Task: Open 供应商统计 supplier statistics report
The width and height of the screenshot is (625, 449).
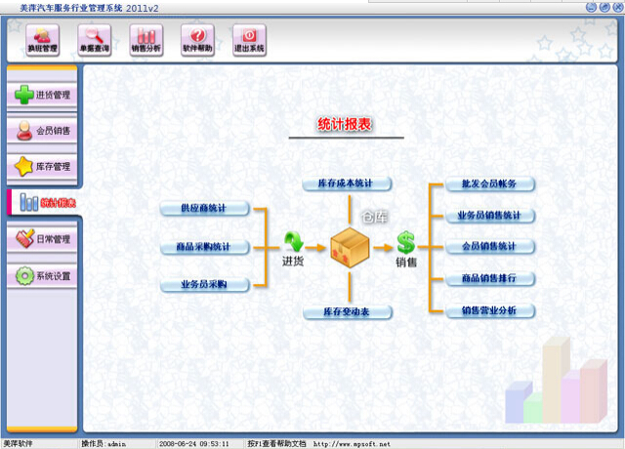Action: (x=204, y=208)
